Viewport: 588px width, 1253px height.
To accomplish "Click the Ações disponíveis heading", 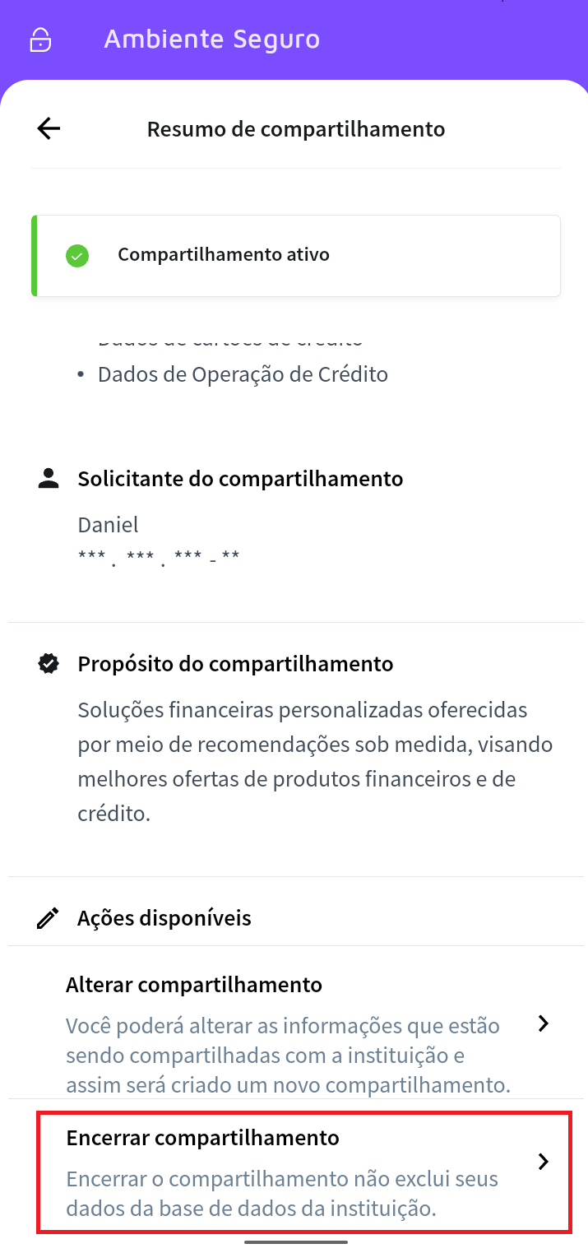I will 164,918.
